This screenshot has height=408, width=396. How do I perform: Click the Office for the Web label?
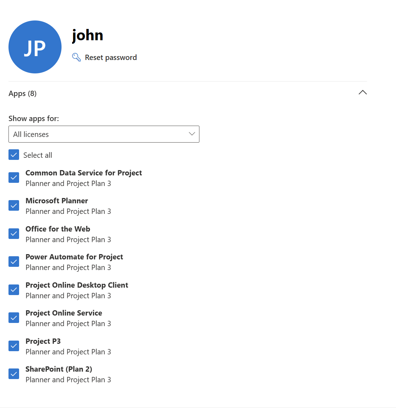click(x=58, y=229)
